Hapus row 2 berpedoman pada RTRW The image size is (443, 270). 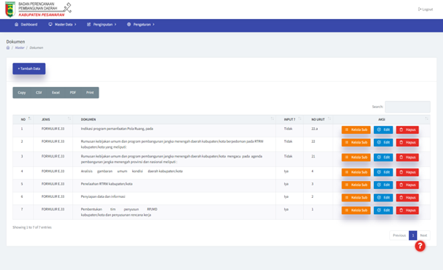tap(408, 143)
